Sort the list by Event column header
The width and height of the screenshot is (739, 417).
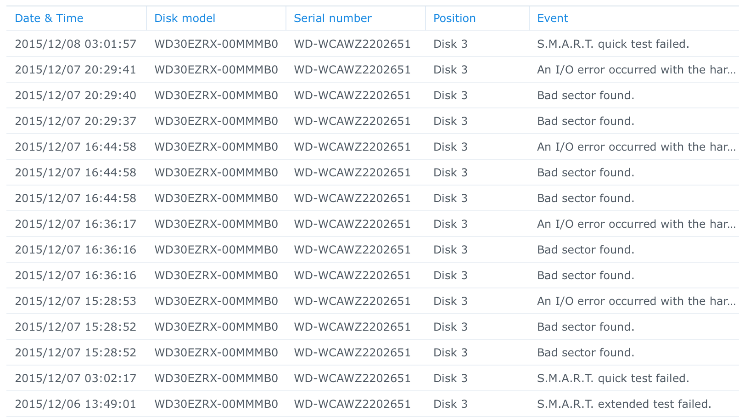tap(552, 18)
